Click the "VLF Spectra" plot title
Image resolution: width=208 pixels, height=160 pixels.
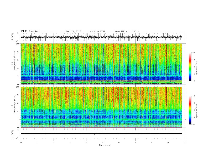point(30,31)
